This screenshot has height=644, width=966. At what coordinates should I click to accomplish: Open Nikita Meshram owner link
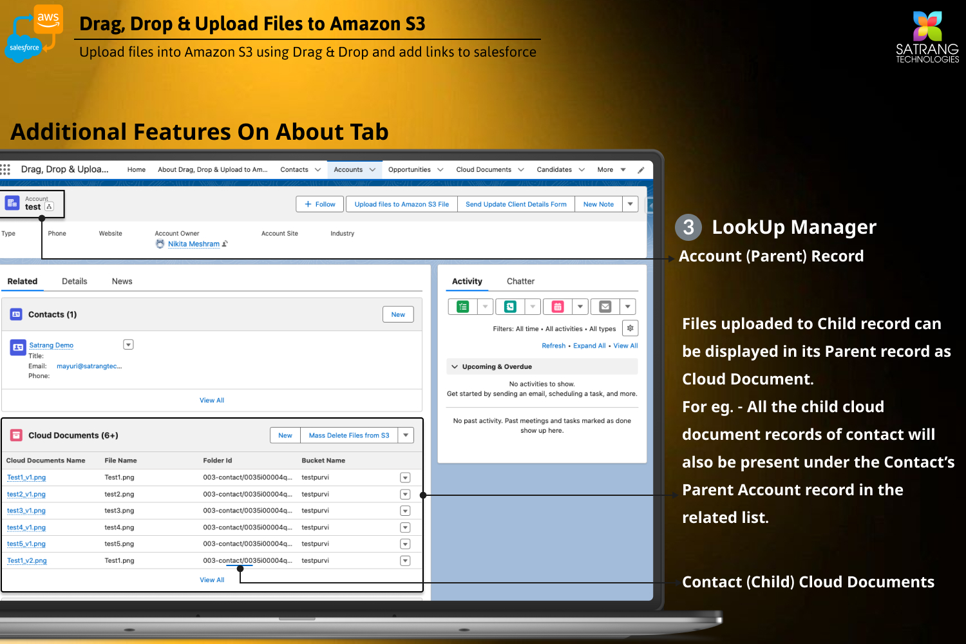click(x=194, y=244)
